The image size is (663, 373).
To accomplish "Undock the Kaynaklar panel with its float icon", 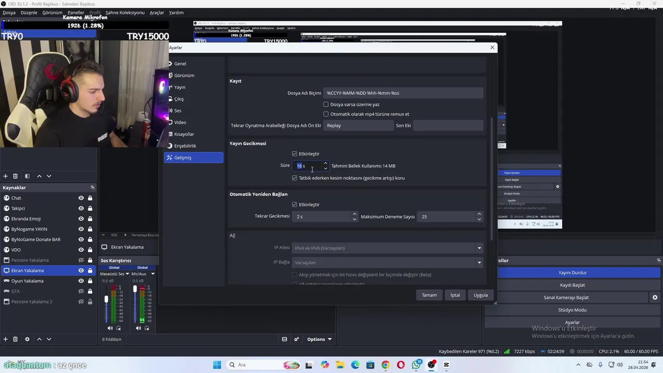I will (x=92, y=188).
